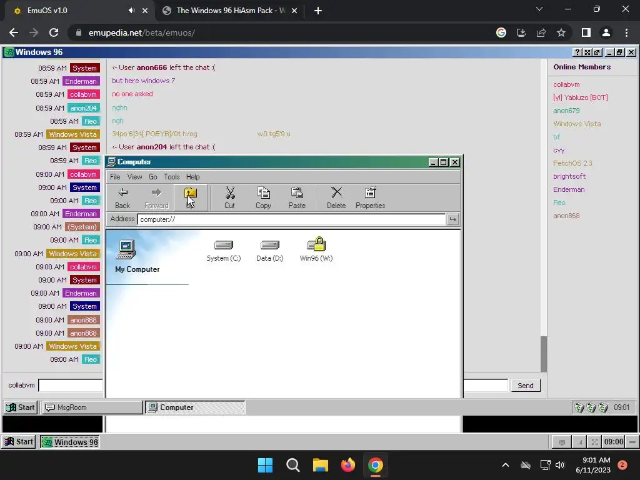
Task: Click the chat scrollbar thumb
Action: tap(543, 354)
